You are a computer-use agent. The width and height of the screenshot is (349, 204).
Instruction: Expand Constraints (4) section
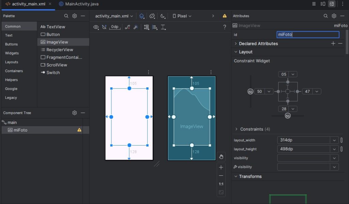point(236,129)
